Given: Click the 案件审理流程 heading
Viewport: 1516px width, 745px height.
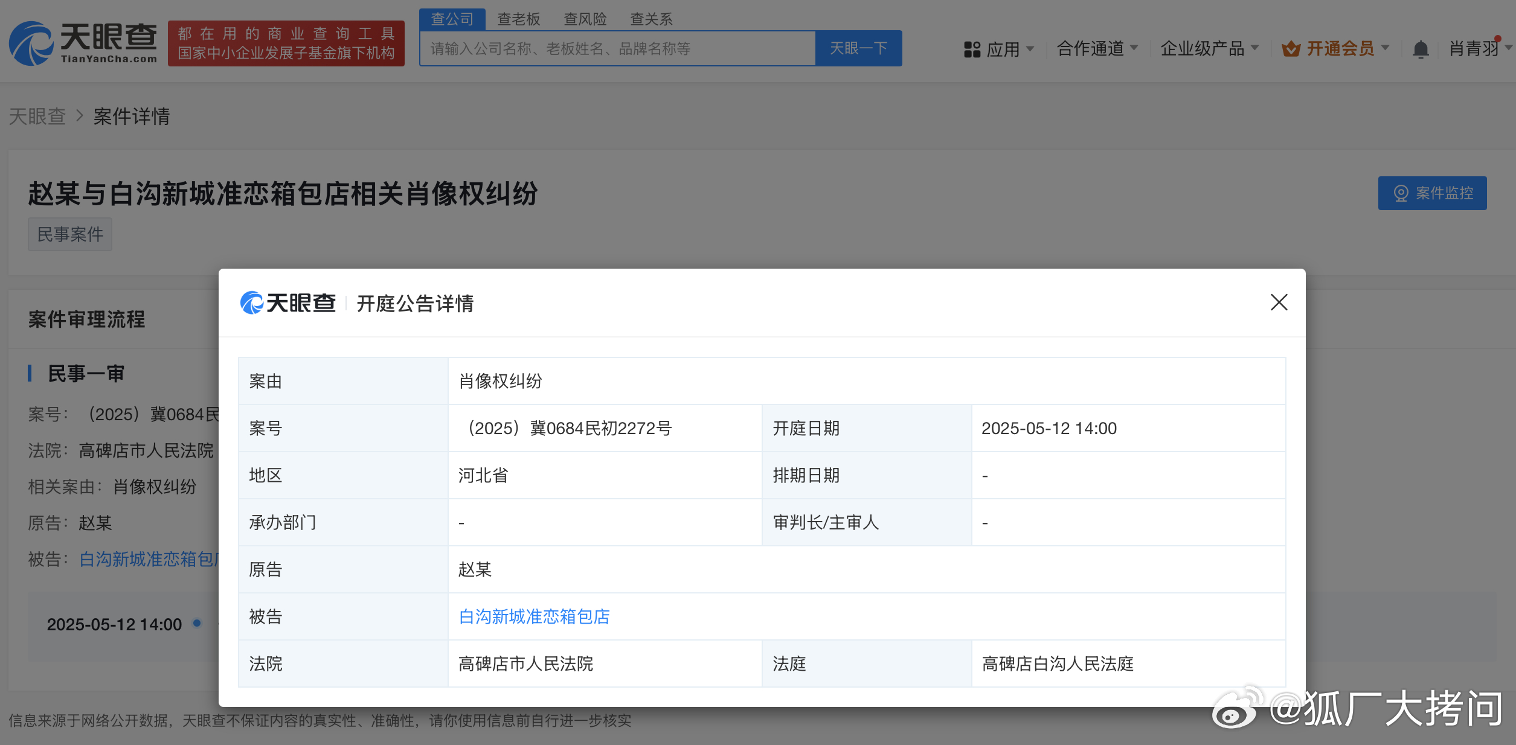Looking at the screenshot, I should tap(86, 319).
